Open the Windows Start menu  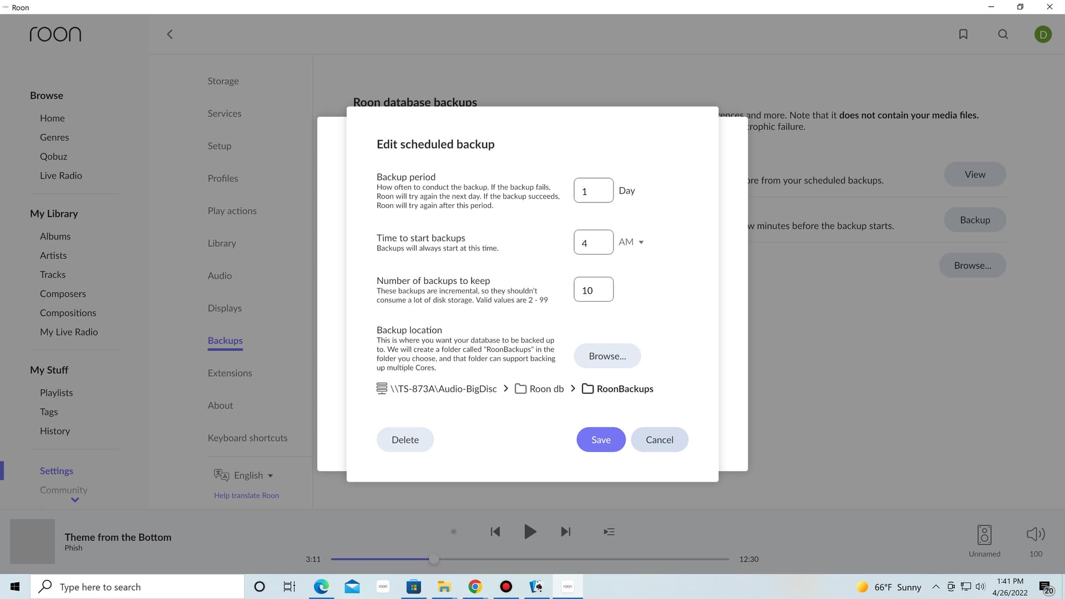click(x=15, y=586)
